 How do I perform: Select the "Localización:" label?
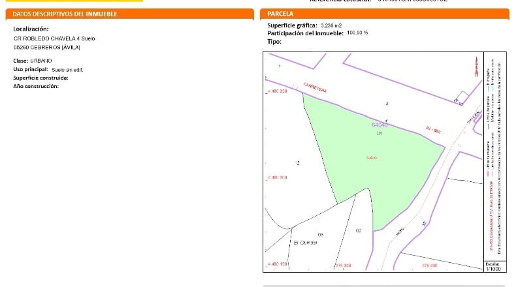[31, 29]
